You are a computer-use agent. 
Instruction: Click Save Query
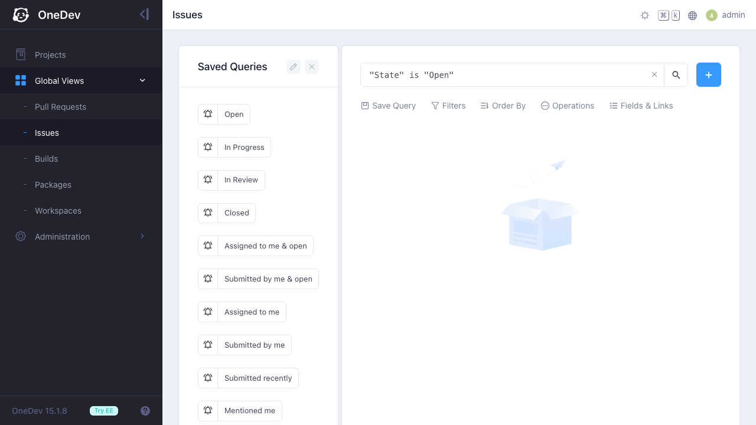(x=389, y=106)
